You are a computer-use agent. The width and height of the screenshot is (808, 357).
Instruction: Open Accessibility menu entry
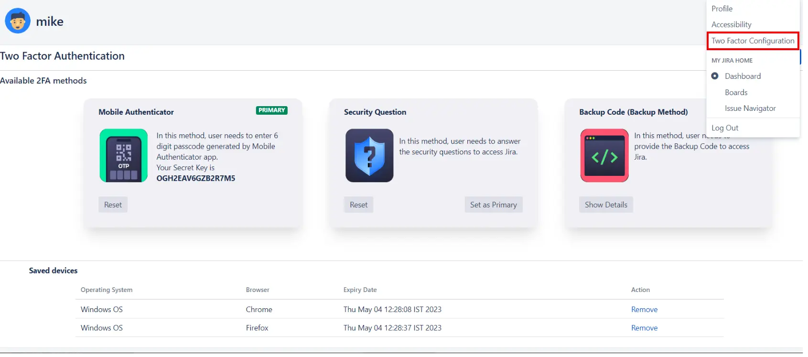731,24
